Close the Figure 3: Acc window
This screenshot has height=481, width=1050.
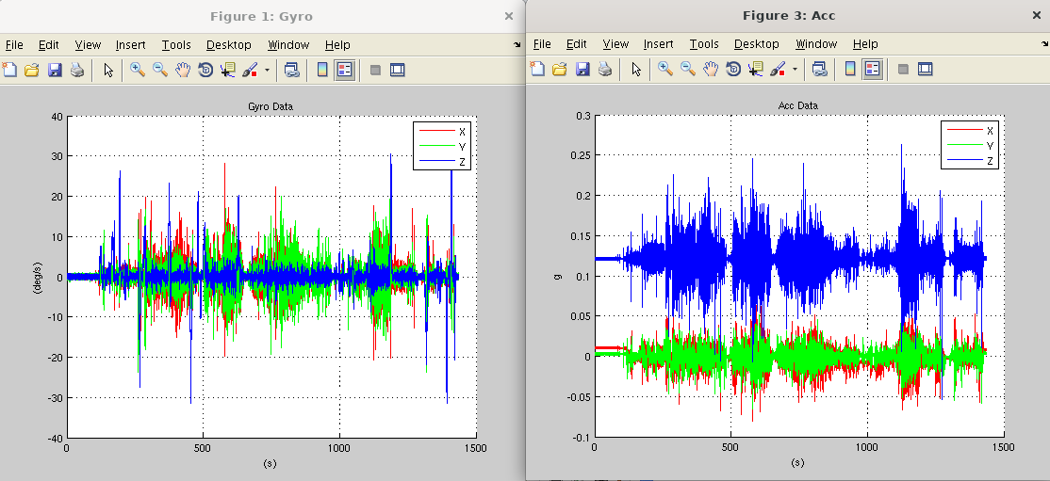click(x=1037, y=15)
